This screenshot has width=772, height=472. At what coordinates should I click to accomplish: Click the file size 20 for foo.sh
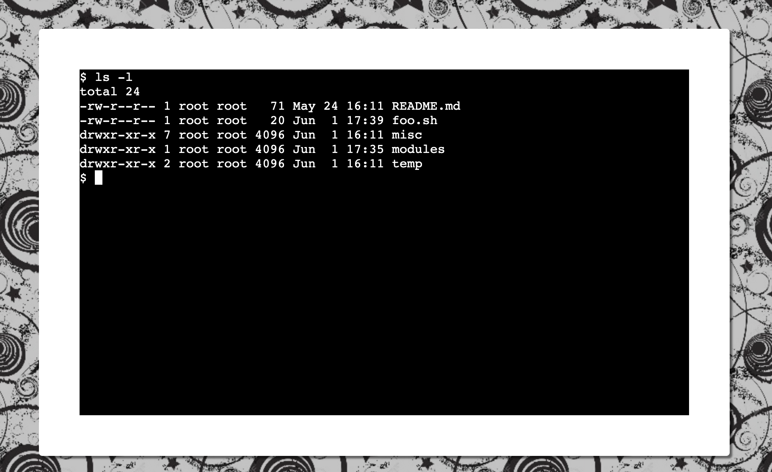pyautogui.click(x=277, y=120)
